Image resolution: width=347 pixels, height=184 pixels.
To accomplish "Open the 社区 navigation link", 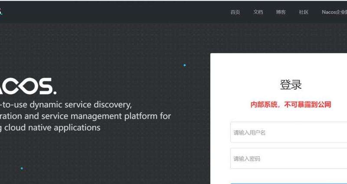I will pos(304,13).
